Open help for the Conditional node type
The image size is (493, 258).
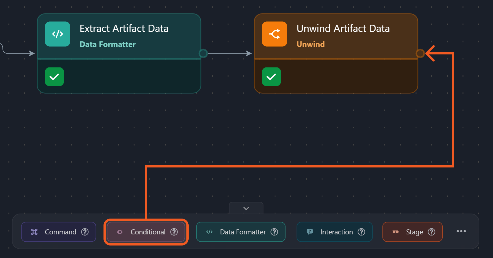[174, 232]
